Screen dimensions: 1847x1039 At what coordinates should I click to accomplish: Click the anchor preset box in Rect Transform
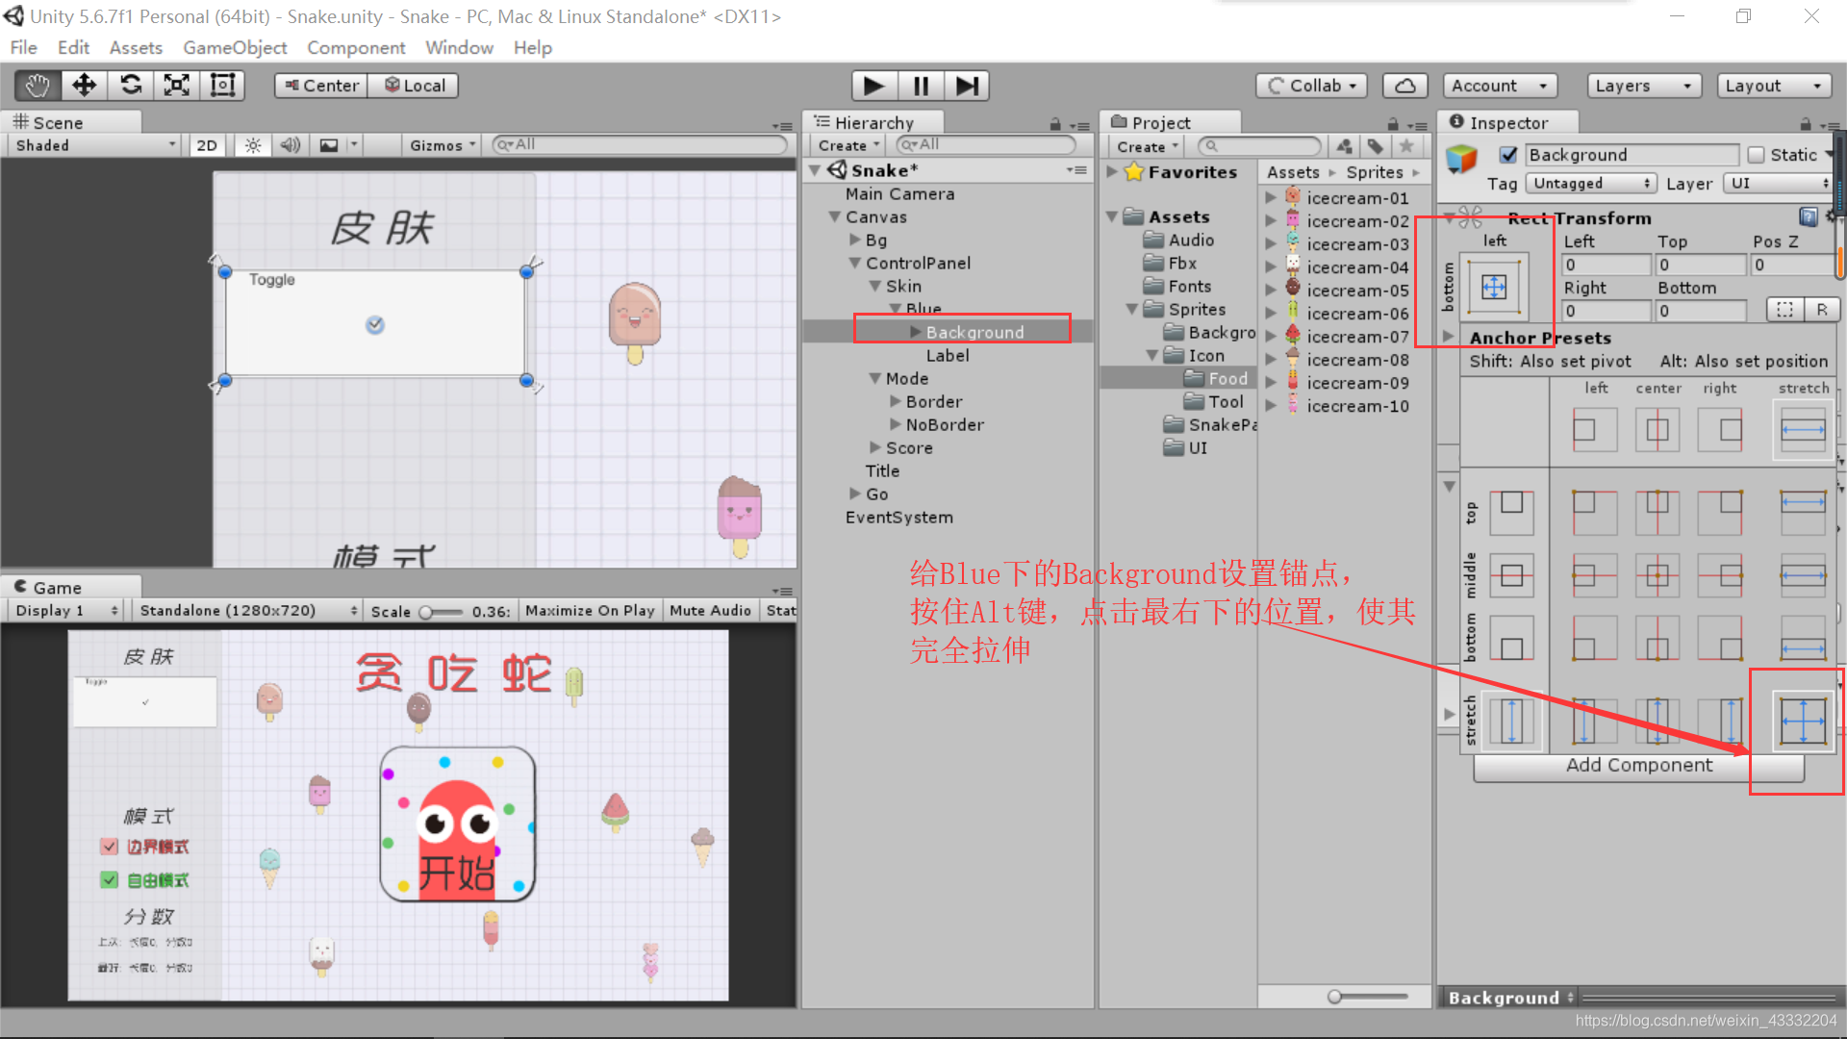(1494, 286)
